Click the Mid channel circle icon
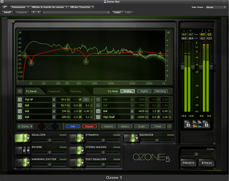Image resolution: width=229 pixels, height=181 pixels. point(42,126)
